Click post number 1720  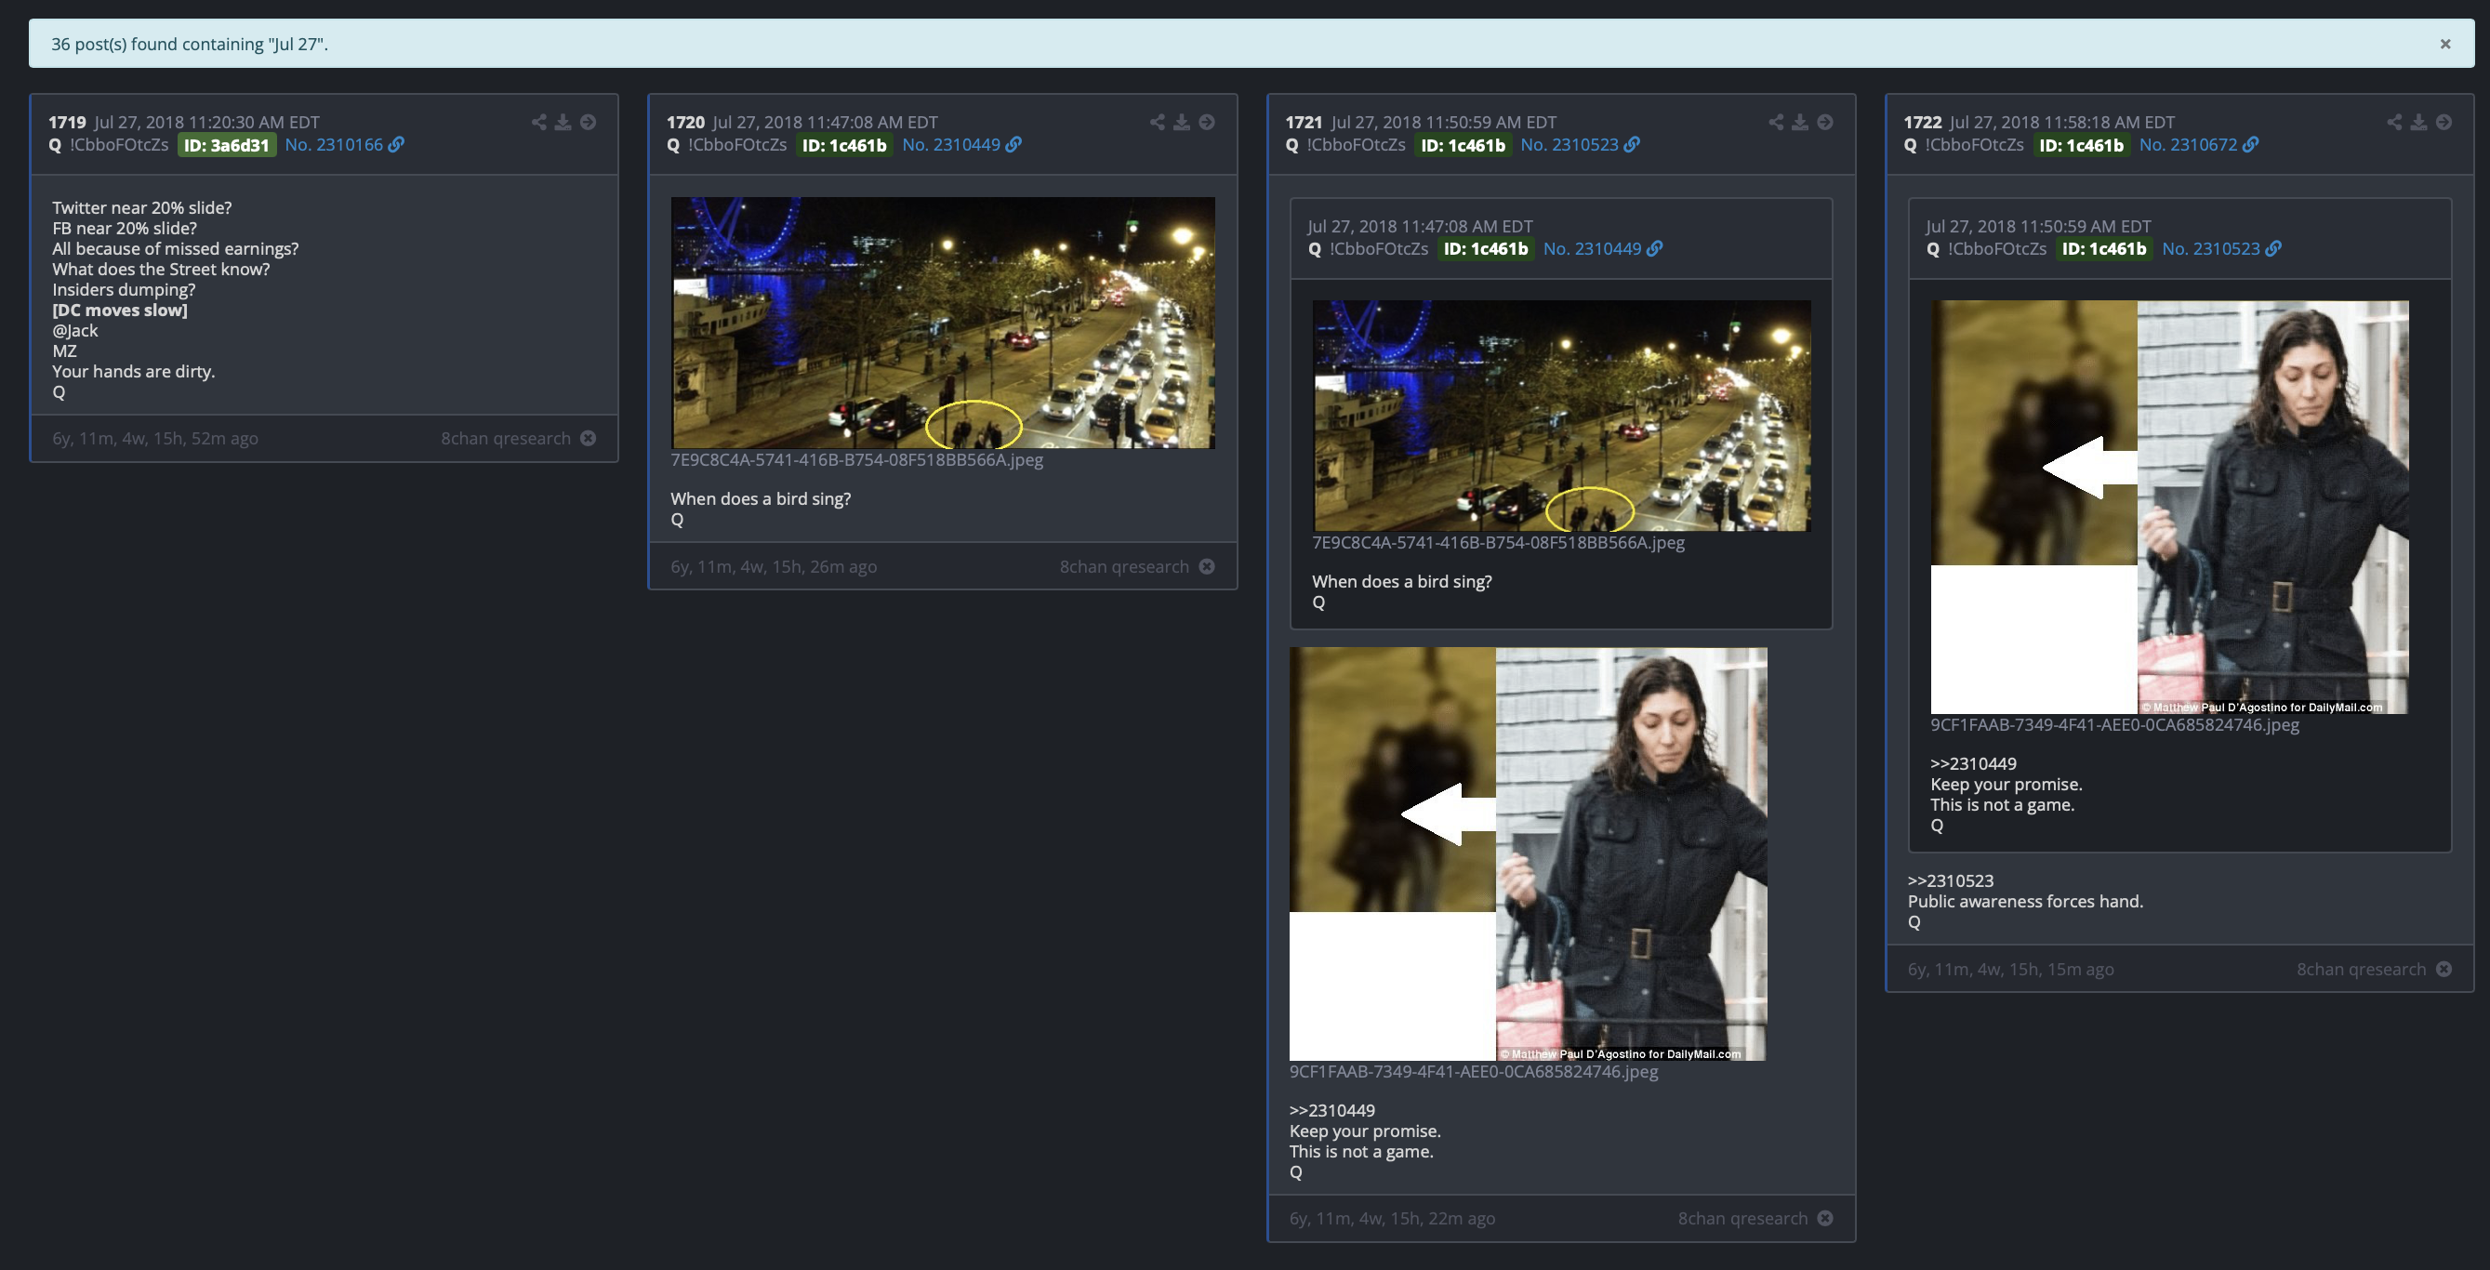[685, 122]
